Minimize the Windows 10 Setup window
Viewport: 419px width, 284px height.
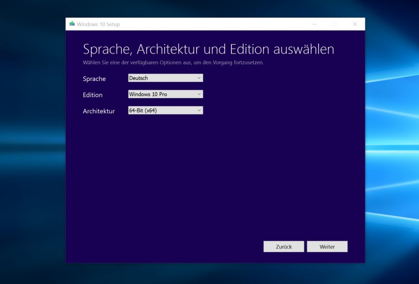point(315,24)
